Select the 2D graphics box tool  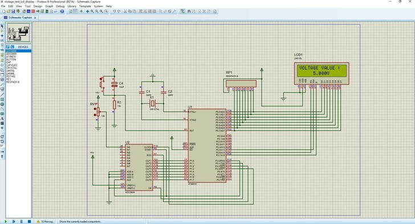pyautogui.click(x=2, y=99)
